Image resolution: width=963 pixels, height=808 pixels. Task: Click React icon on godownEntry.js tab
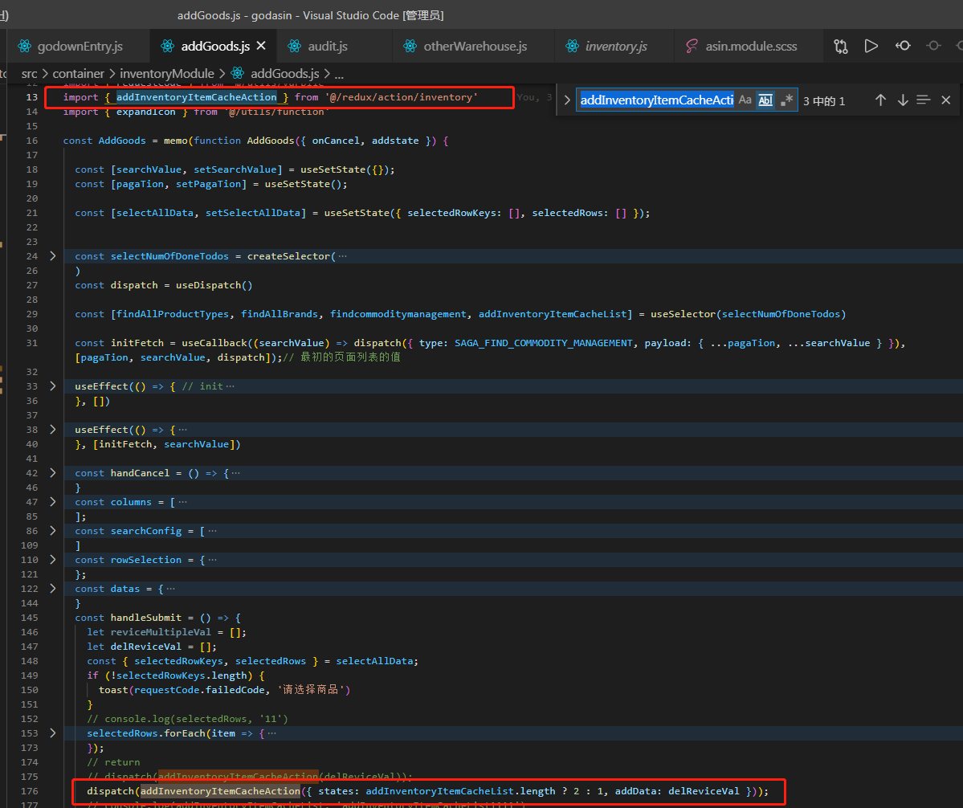tap(25, 46)
